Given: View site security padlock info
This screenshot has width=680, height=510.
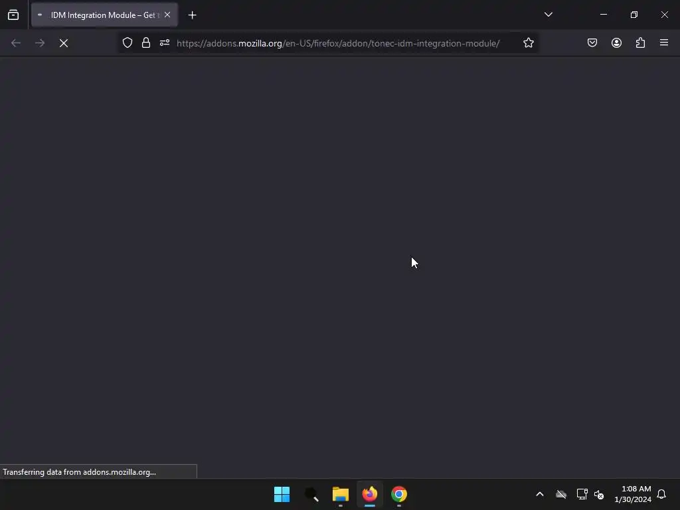Looking at the screenshot, I should click(146, 43).
